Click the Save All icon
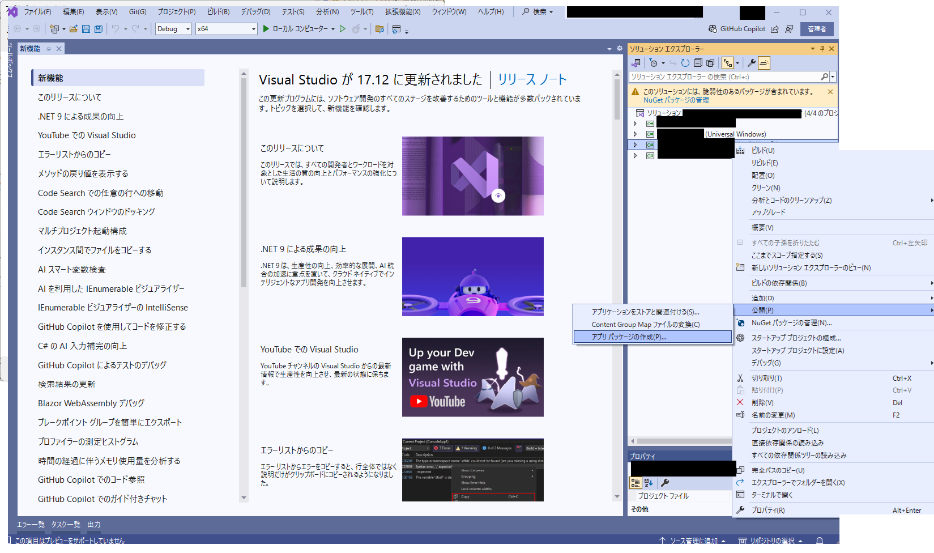 point(99,29)
